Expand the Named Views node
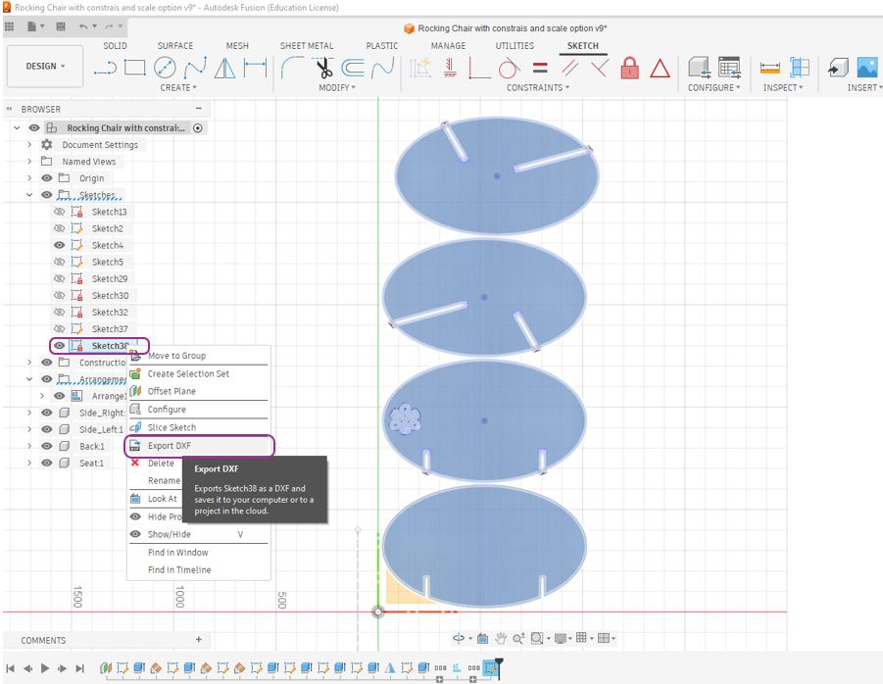 click(29, 162)
